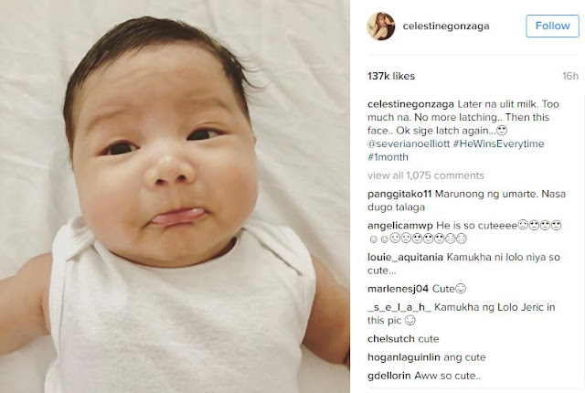This screenshot has height=393, width=585.
Task: Click the 137k likes count
Action: (391, 76)
